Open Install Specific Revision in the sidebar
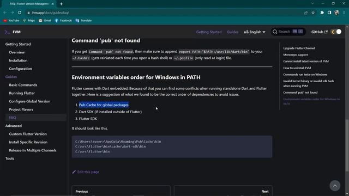349x196 pixels. click(28, 142)
